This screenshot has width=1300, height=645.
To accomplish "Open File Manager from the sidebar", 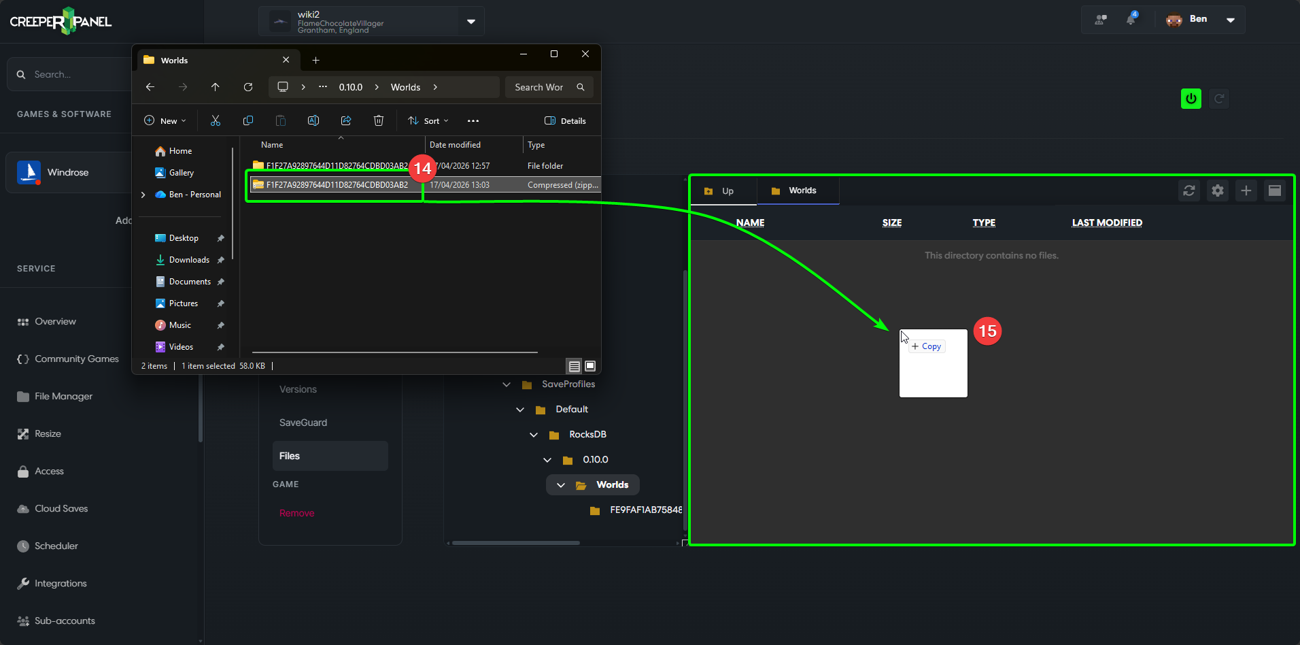I will (x=63, y=397).
